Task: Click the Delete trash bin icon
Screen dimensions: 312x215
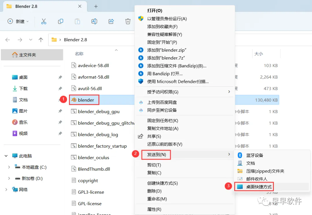Action: [x=128, y=21]
